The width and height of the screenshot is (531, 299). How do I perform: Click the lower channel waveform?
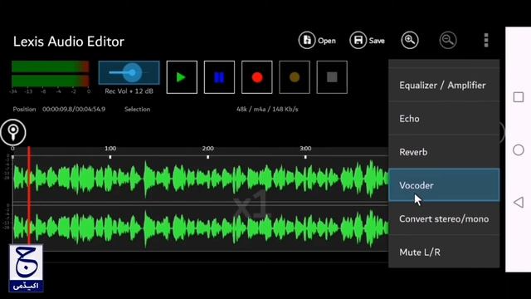click(201, 228)
